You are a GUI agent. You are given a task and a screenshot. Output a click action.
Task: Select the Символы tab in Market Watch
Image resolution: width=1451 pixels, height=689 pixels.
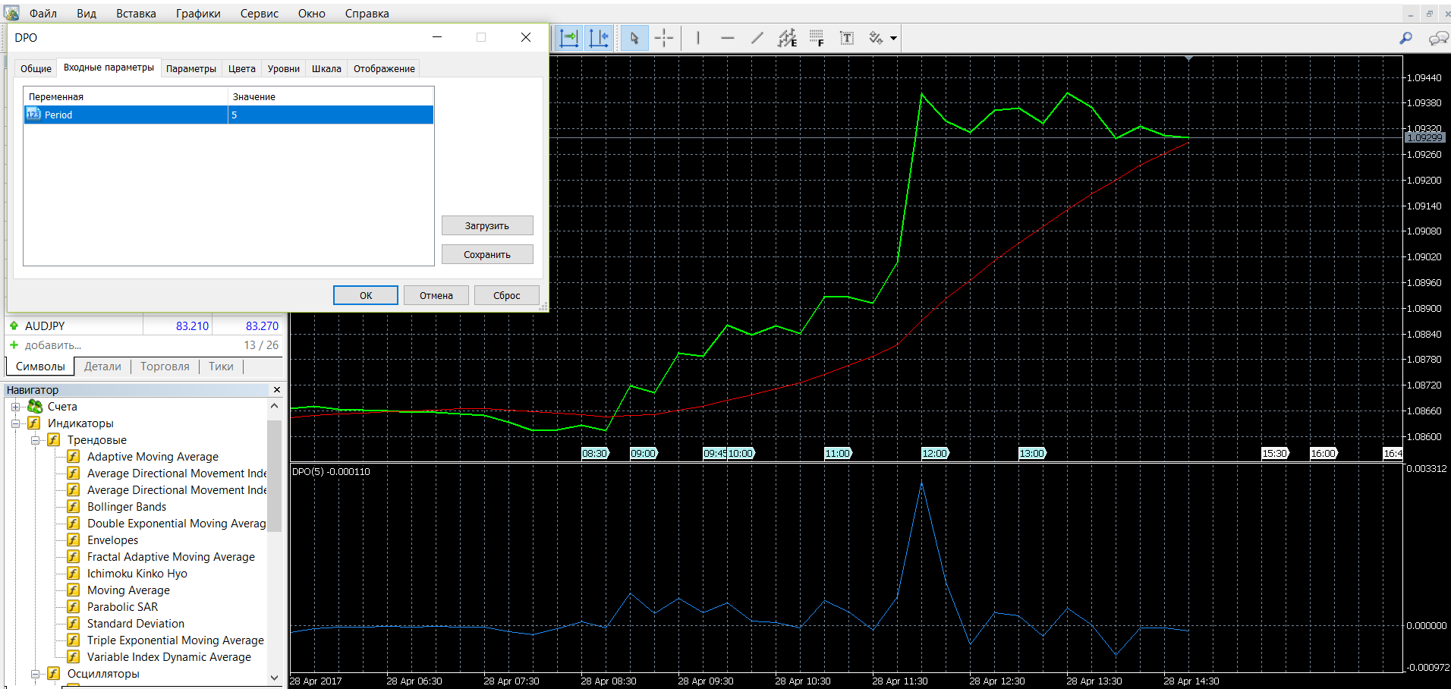[x=40, y=367]
